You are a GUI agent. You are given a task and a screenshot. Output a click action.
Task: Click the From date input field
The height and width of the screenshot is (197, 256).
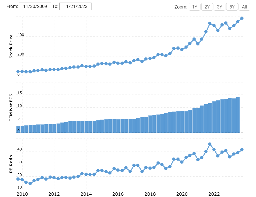point(35,7)
